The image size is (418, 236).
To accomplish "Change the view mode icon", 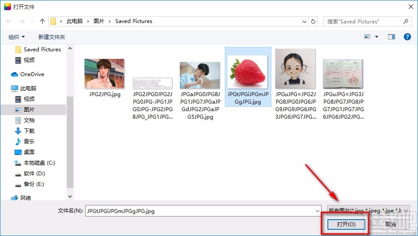I will point(367,37).
